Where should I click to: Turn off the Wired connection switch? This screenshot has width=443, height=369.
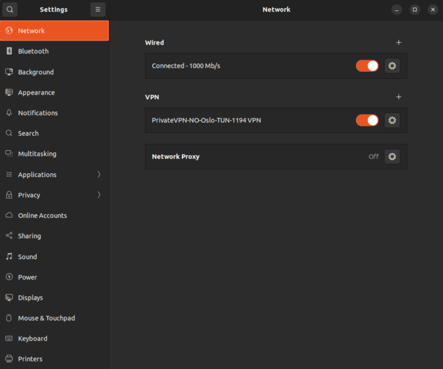tap(367, 66)
